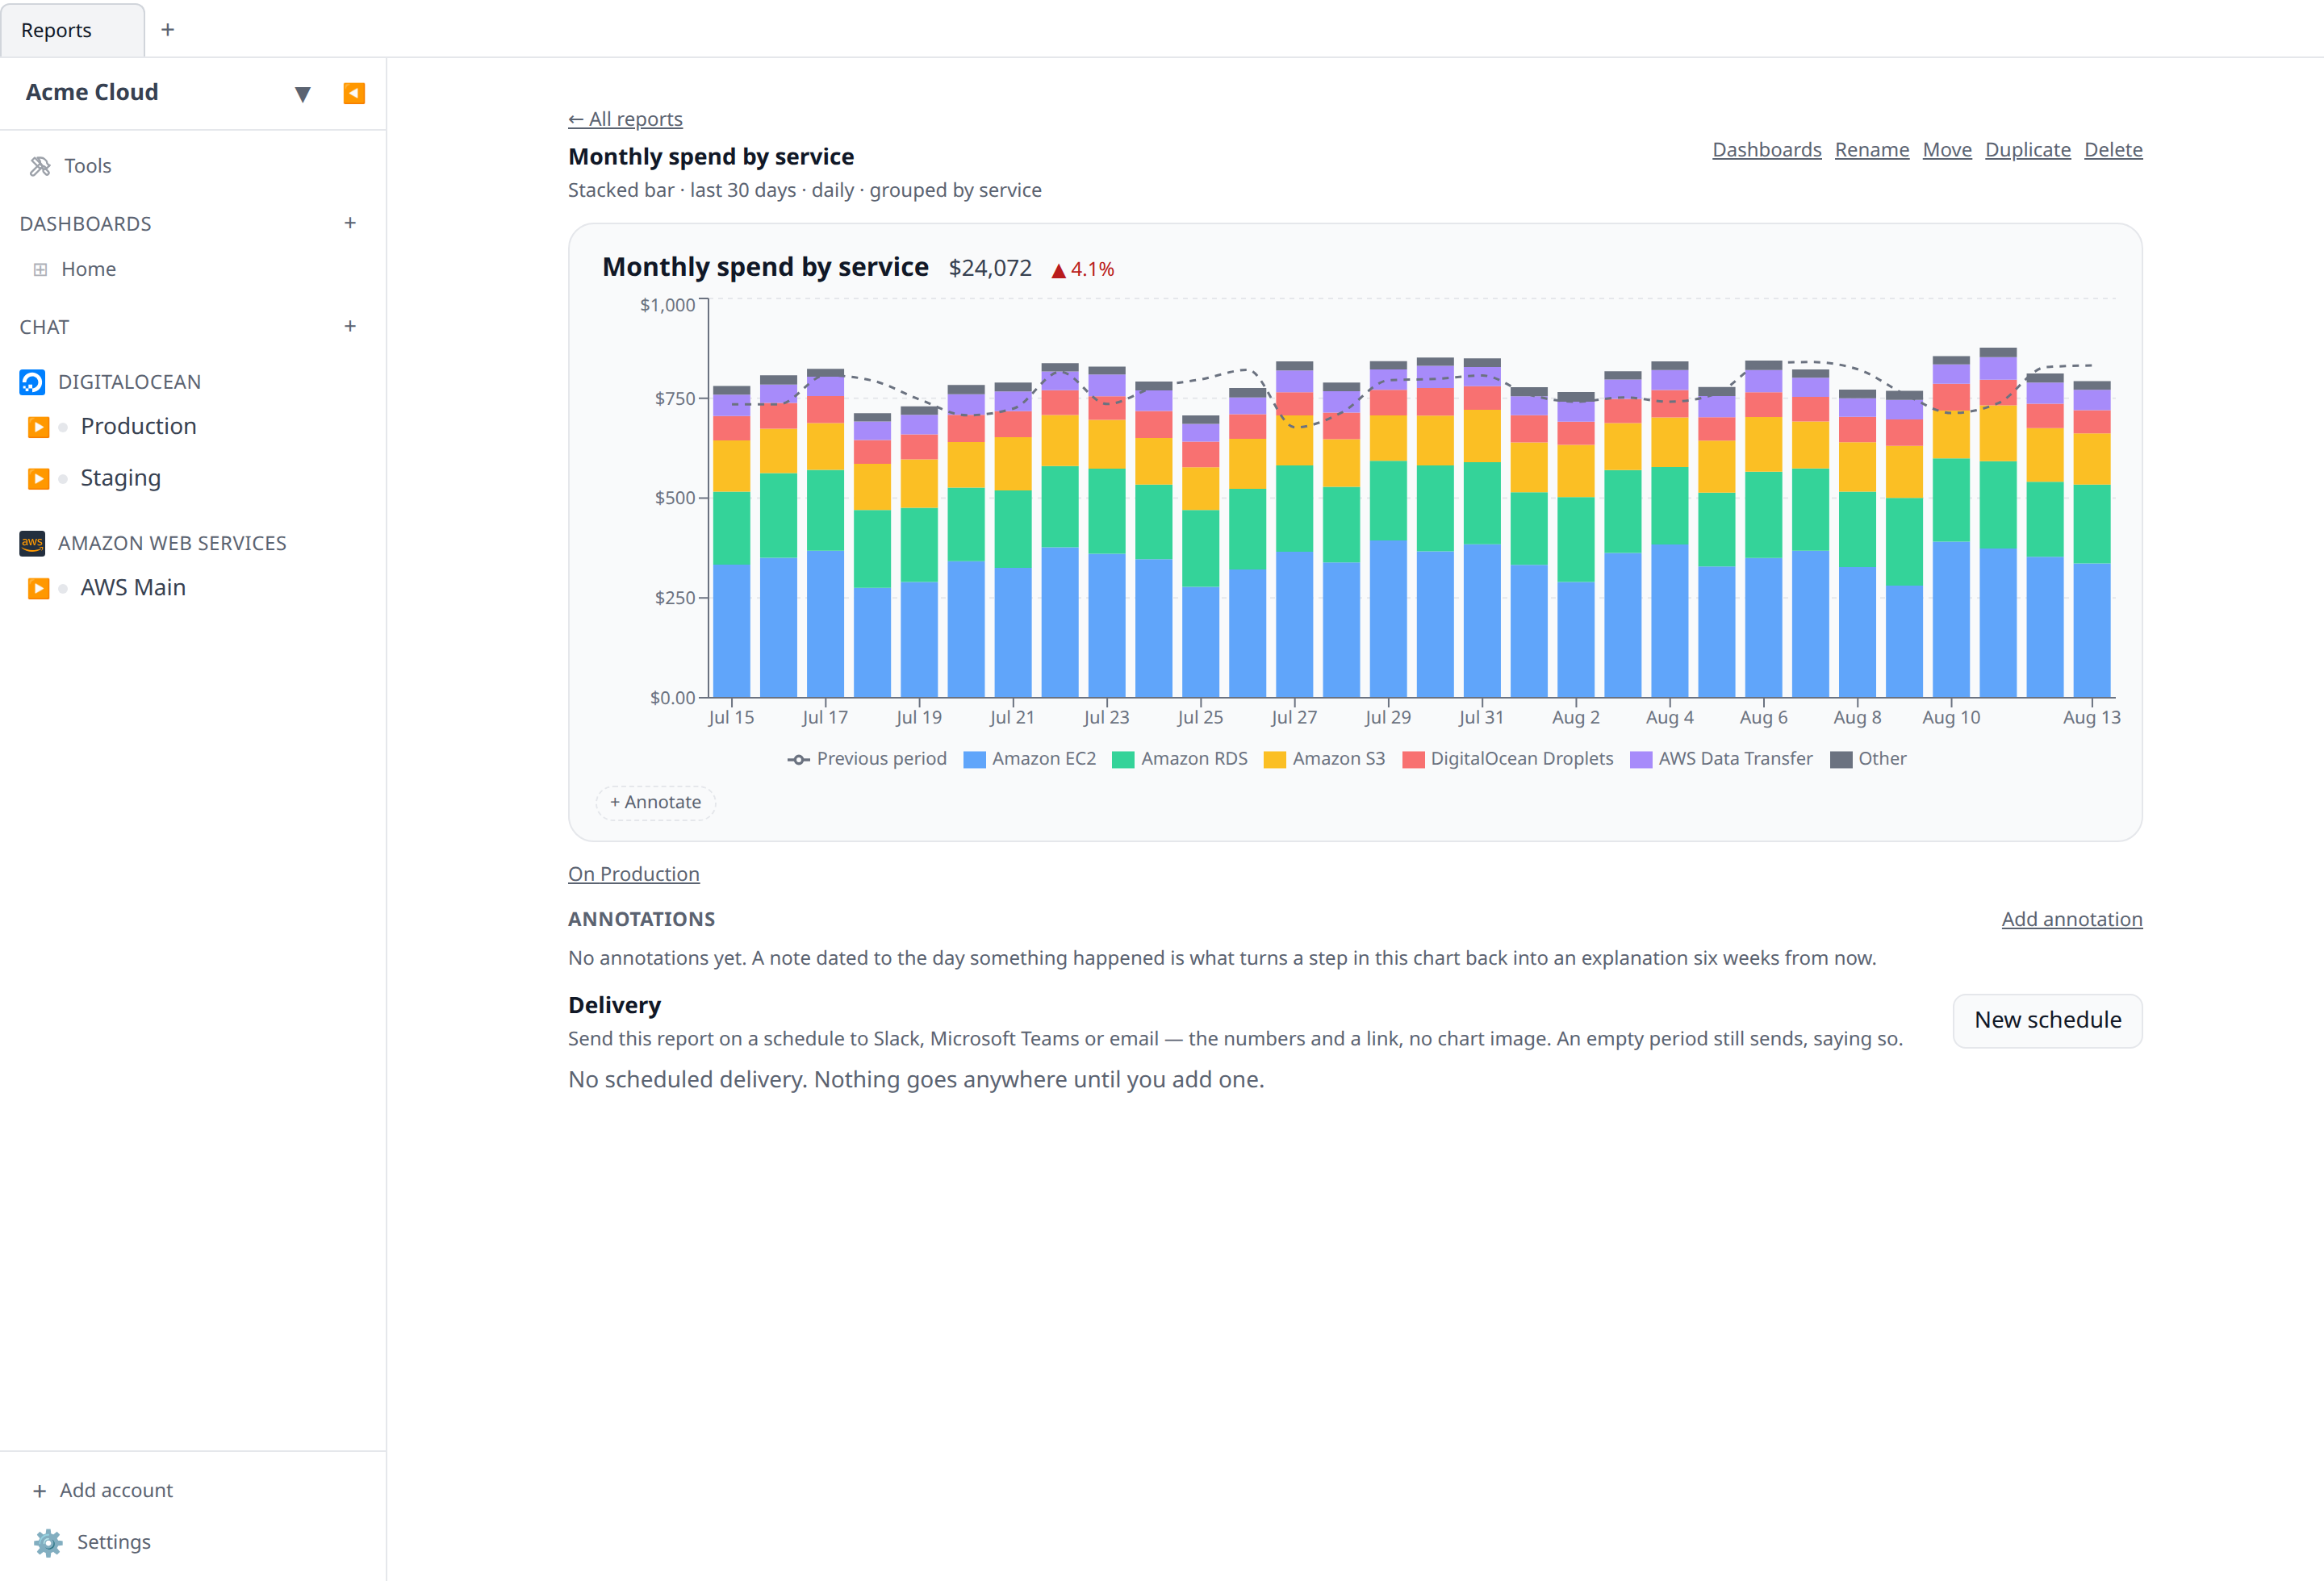Viewport: 2324px width, 1581px height.
Task: Click the DASHBOARDS section header
Action: (86, 224)
